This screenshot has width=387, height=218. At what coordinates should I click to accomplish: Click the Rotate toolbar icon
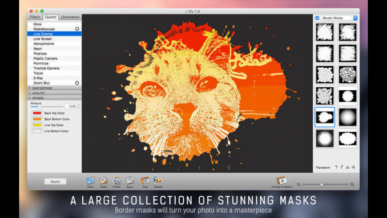pyautogui.click(x=157, y=180)
